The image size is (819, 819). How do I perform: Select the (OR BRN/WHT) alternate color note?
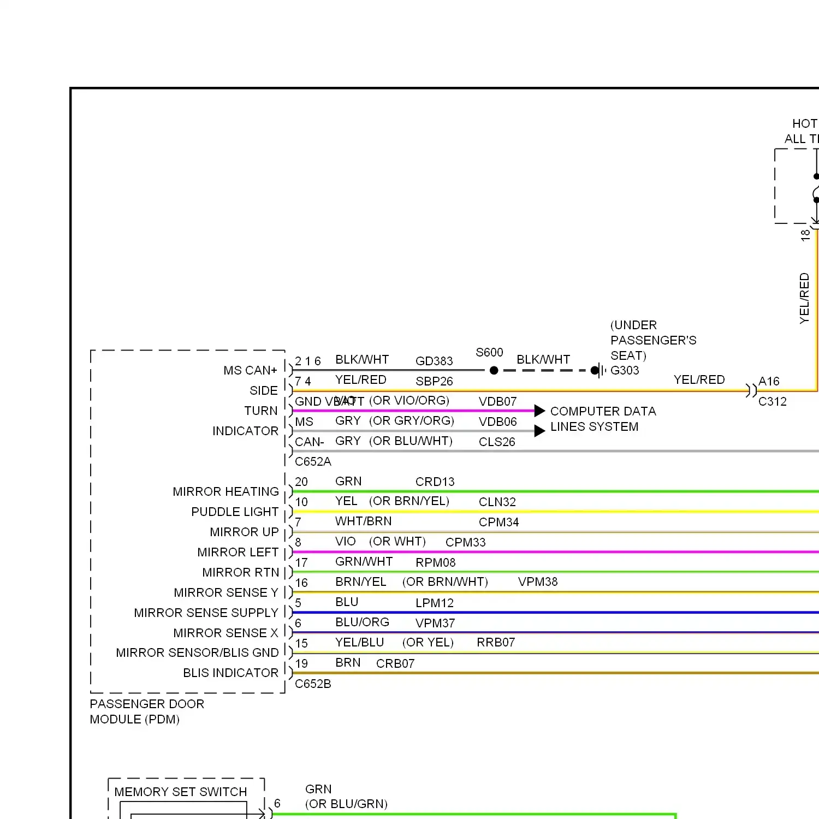tap(445, 581)
